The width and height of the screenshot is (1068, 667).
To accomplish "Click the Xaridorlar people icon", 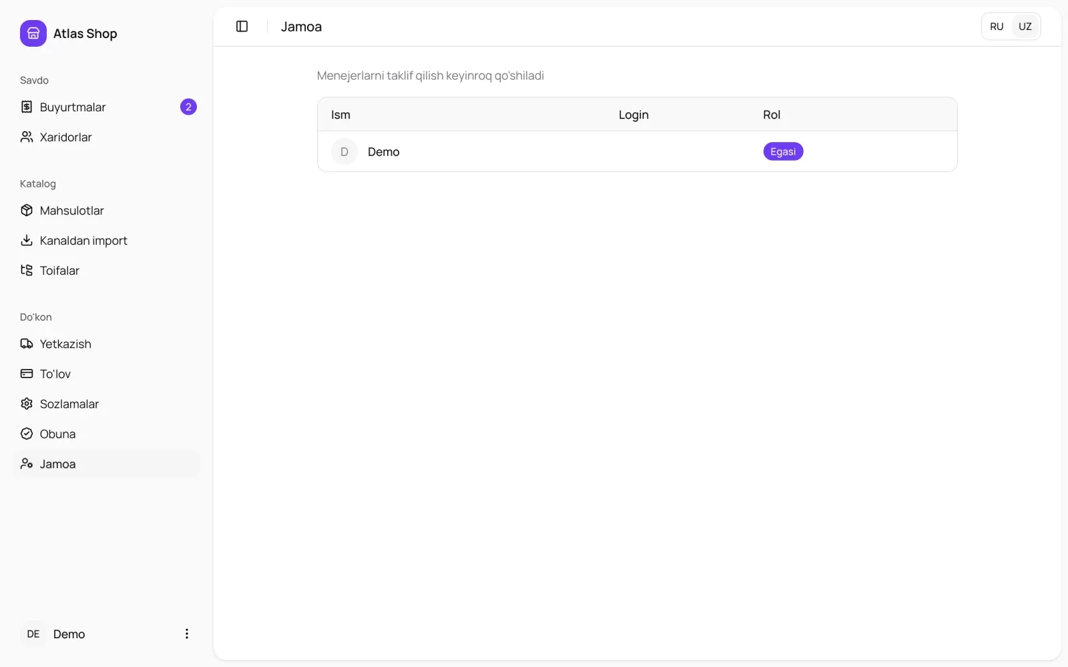I will coord(27,137).
